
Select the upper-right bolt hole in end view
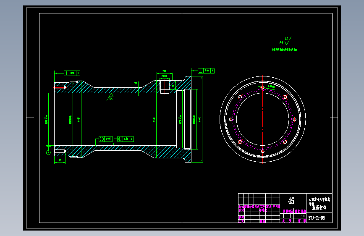point(285,97)
